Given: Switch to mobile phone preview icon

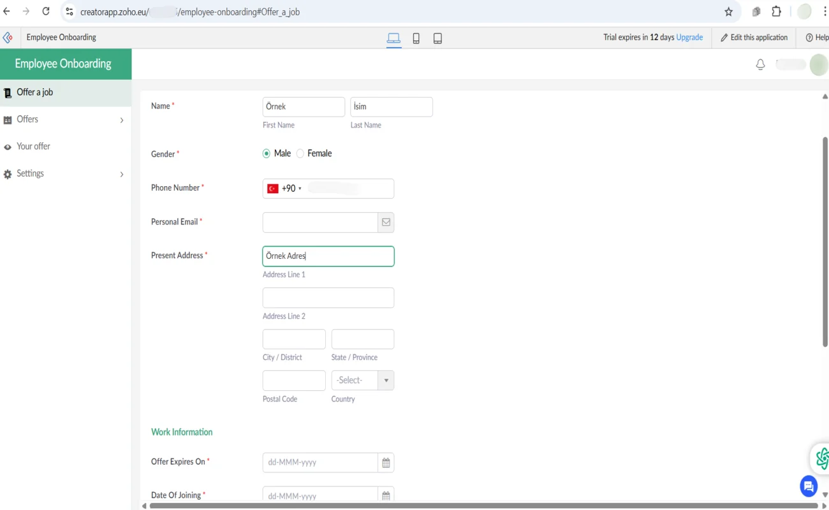Looking at the screenshot, I should pyautogui.click(x=416, y=38).
